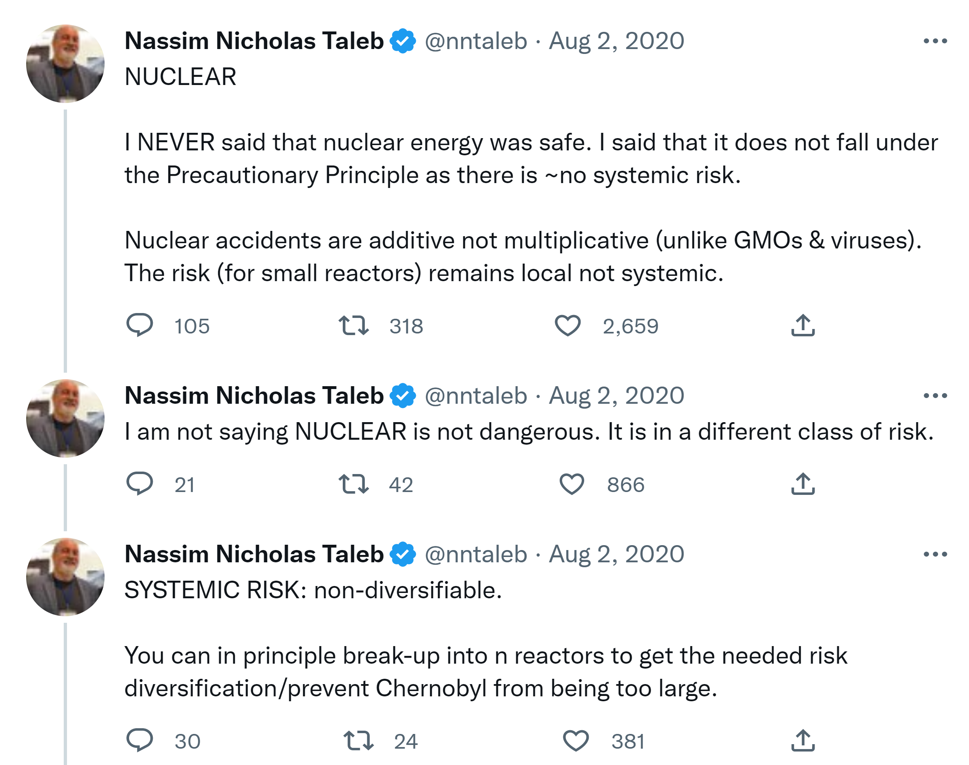Screen dimensions: 969x765
Task: Share the 'different class of risk' tweet
Action: pyautogui.click(x=802, y=484)
